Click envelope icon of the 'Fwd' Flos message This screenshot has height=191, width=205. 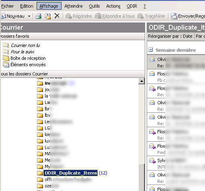coord(152,146)
